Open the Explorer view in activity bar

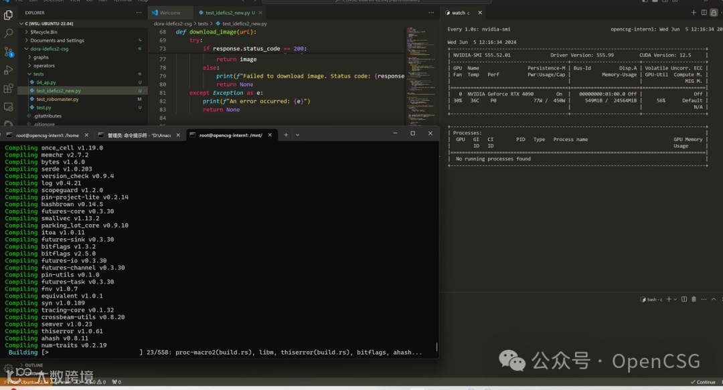point(8,15)
